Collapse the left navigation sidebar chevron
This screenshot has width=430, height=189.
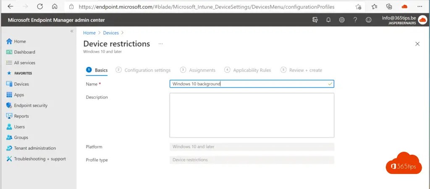(72, 31)
